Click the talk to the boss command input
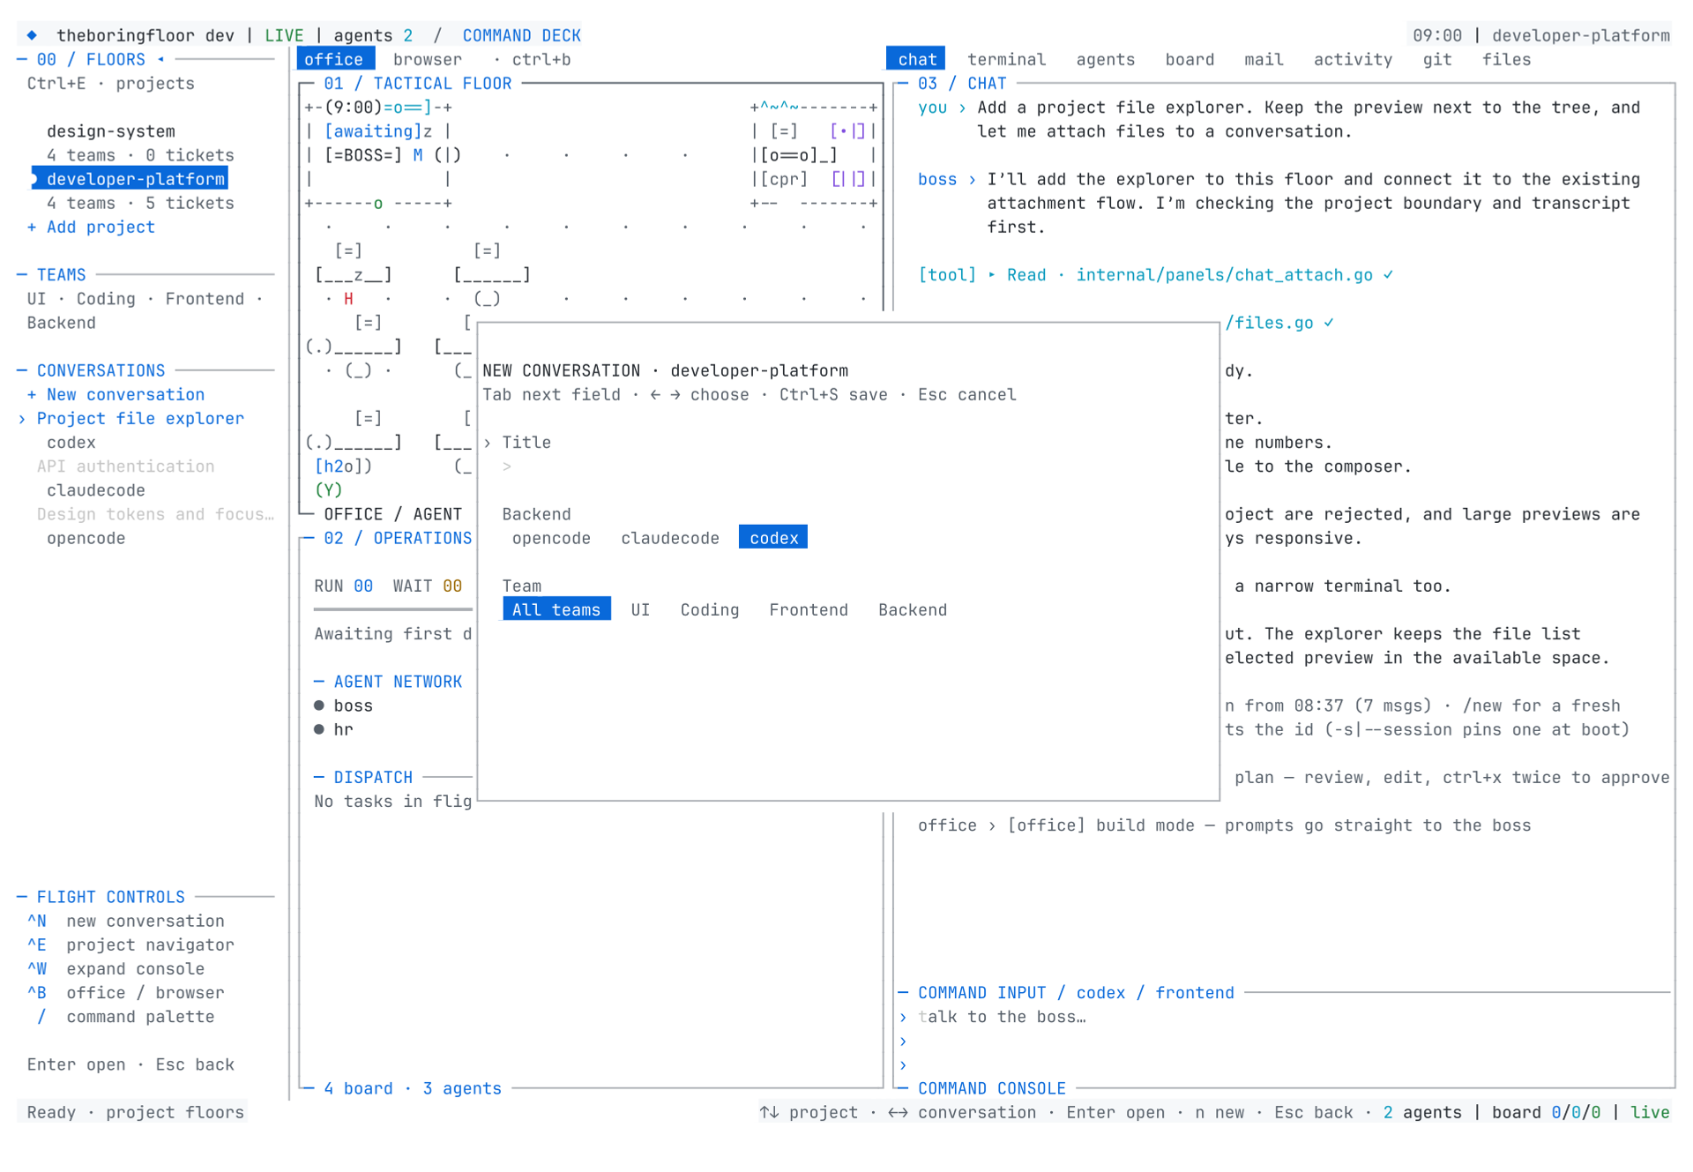1693x1172 pixels. point(1002,1017)
